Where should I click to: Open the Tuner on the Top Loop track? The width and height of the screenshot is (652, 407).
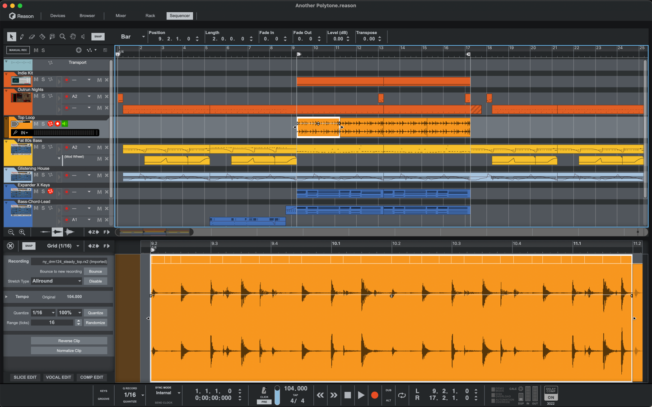[x=16, y=132]
